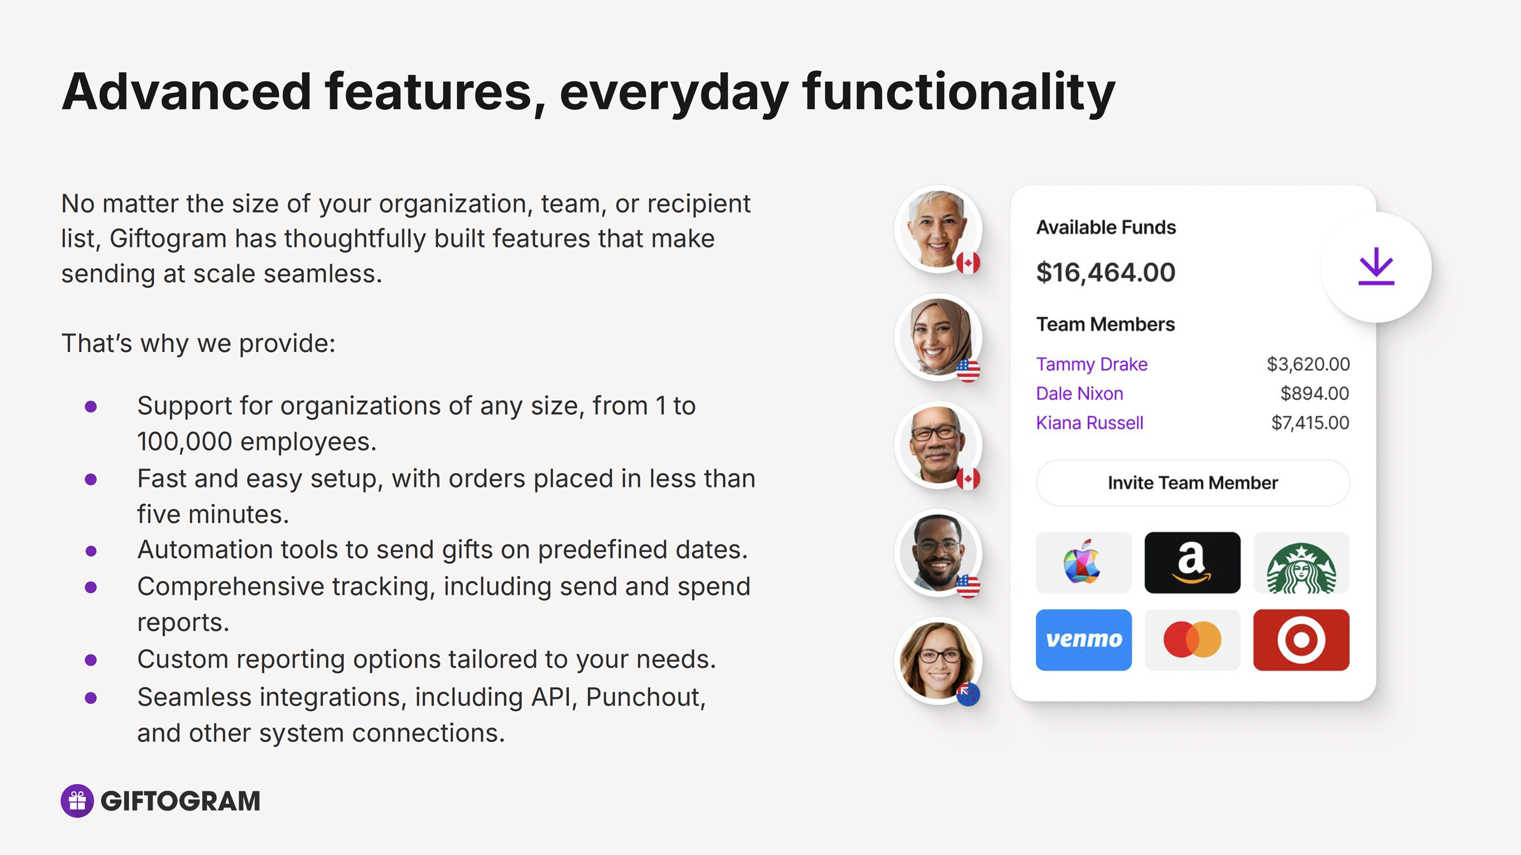Select the bearded man with glasses avatar

pos(938,553)
